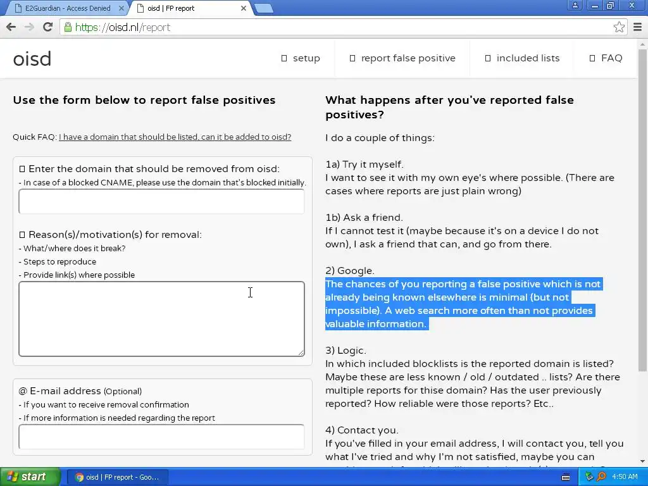
Task: Open the Chrome hamburger menu
Action: (637, 27)
